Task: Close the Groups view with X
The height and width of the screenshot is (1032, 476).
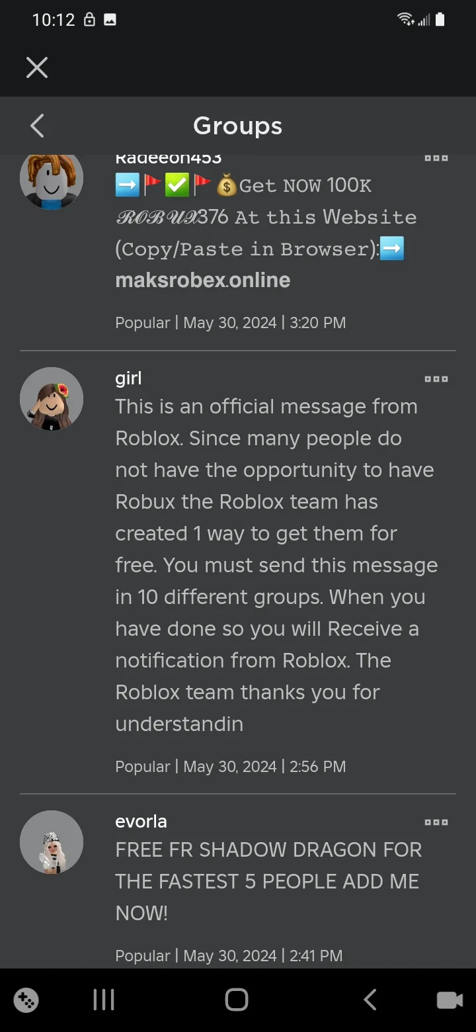Action: coord(37,67)
